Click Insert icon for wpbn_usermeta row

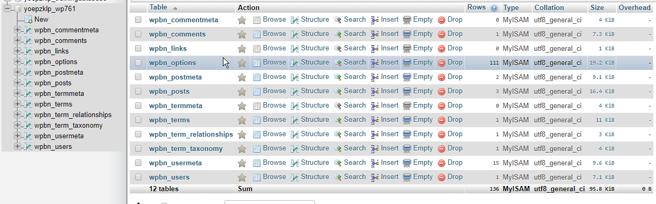click(x=375, y=163)
